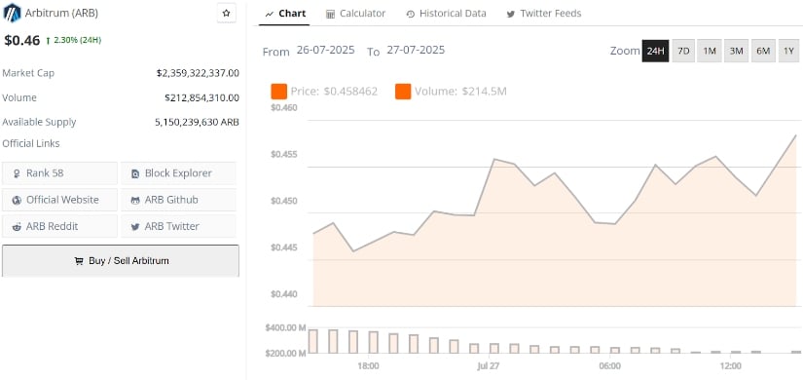The image size is (803, 380).
Task: Open the ARB Github link
Action: 178,200
